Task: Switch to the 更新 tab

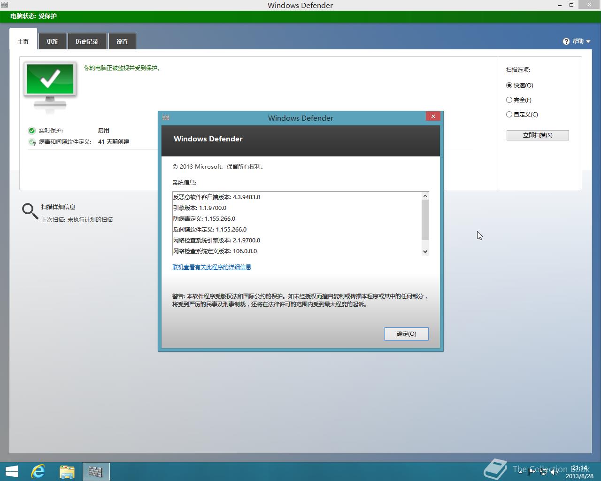Action: coord(52,41)
